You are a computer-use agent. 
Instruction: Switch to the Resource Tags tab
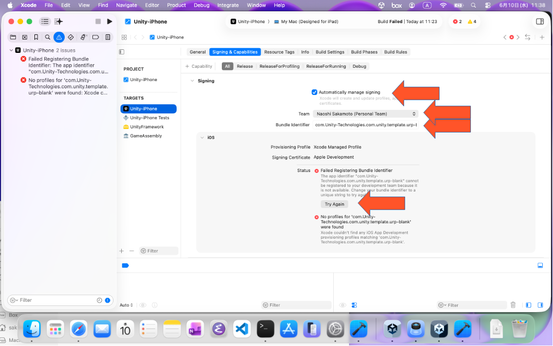[279, 52]
